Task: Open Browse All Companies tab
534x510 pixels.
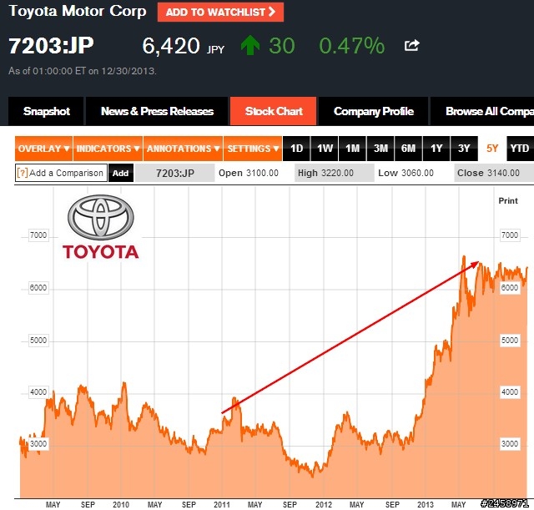Action: (482, 111)
